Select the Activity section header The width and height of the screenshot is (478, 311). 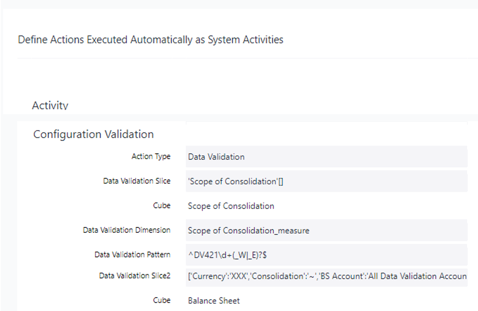tap(50, 105)
